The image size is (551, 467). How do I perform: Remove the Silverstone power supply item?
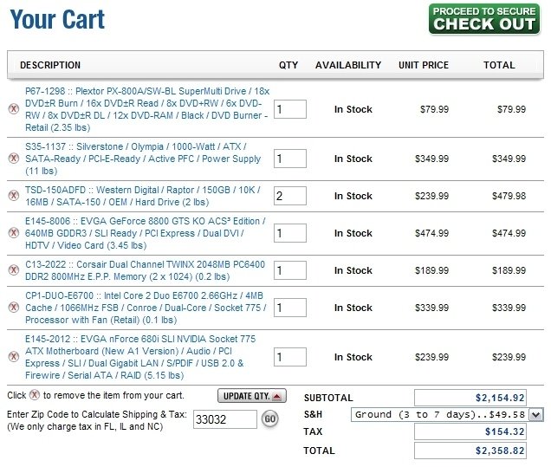[x=13, y=159]
